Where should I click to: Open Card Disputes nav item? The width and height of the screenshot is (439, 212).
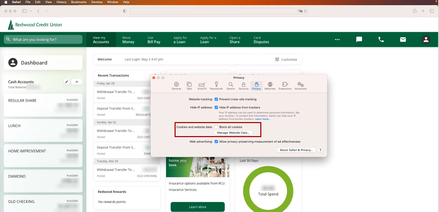point(261,40)
